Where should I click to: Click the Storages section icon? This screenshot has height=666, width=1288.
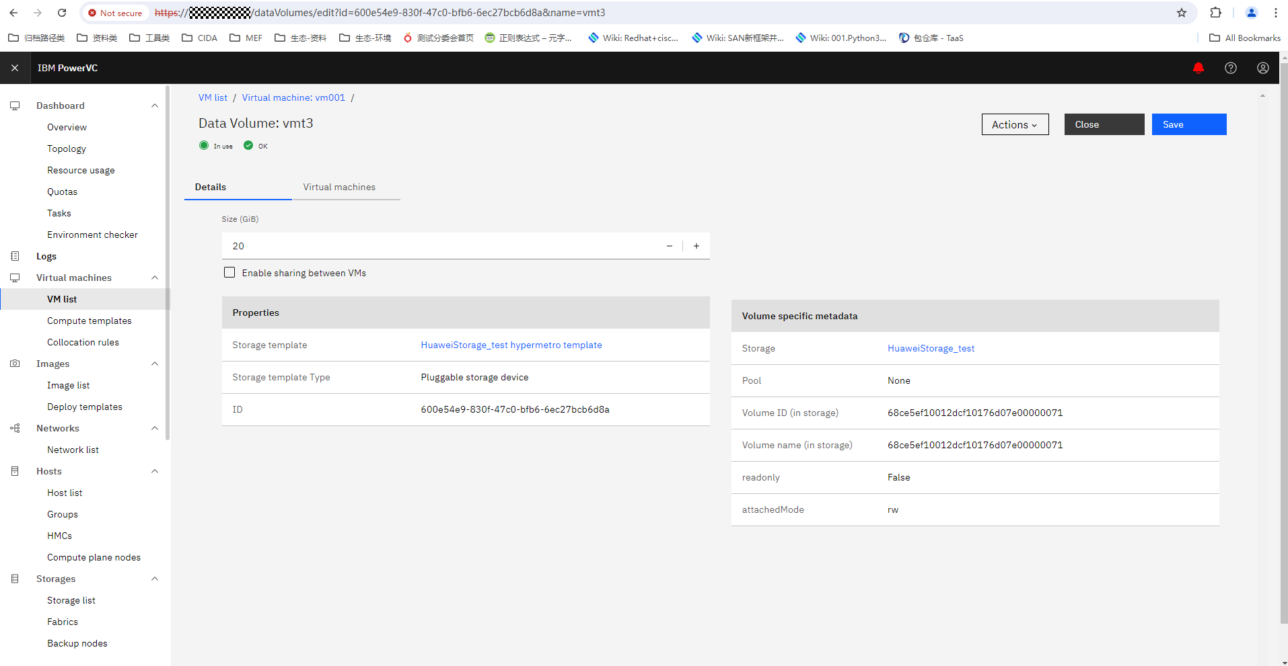(15, 579)
